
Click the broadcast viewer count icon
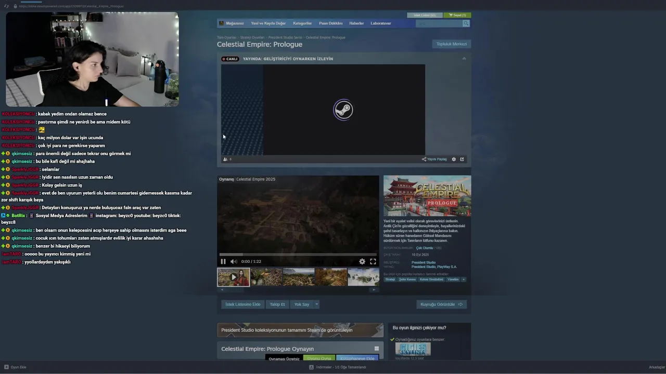pyautogui.click(x=225, y=159)
